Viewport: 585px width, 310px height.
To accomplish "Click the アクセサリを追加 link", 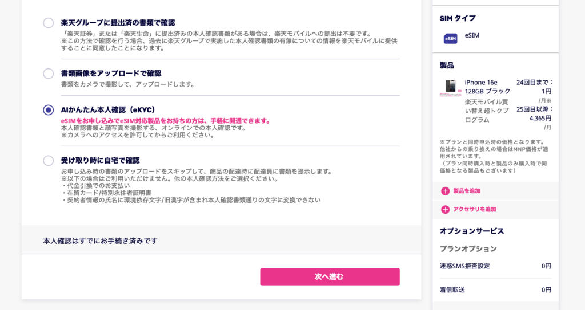I will tap(474, 209).
